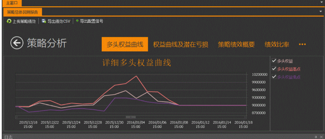The height and width of the screenshot is (139, 325).
Task: Select the 绩效比率 tab
Action: [x=277, y=44]
